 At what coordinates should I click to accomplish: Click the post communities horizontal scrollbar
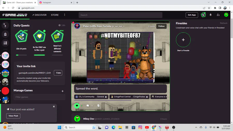click(103, 100)
